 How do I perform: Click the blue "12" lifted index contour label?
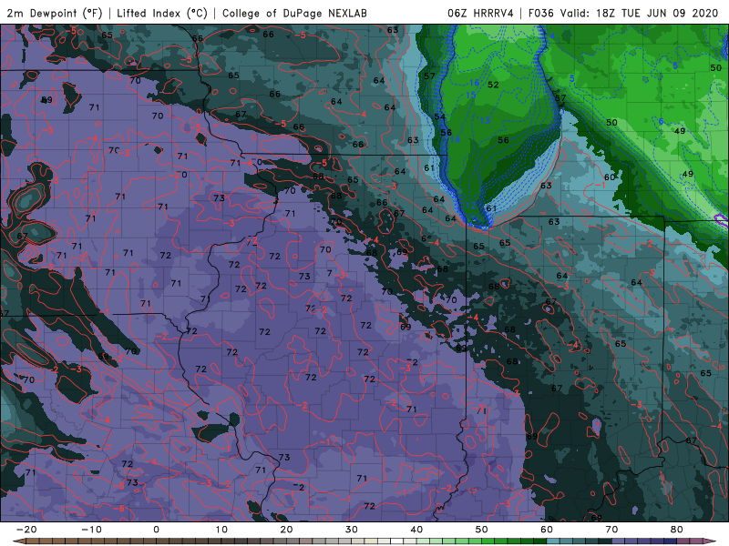pyautogui.click(x=470, y=206)
